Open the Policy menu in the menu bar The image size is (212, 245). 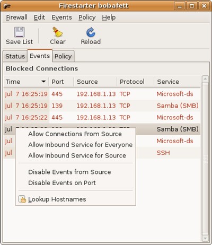(x=87, y=17)
